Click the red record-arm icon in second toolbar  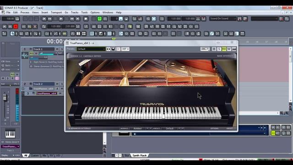pos(16,27)
